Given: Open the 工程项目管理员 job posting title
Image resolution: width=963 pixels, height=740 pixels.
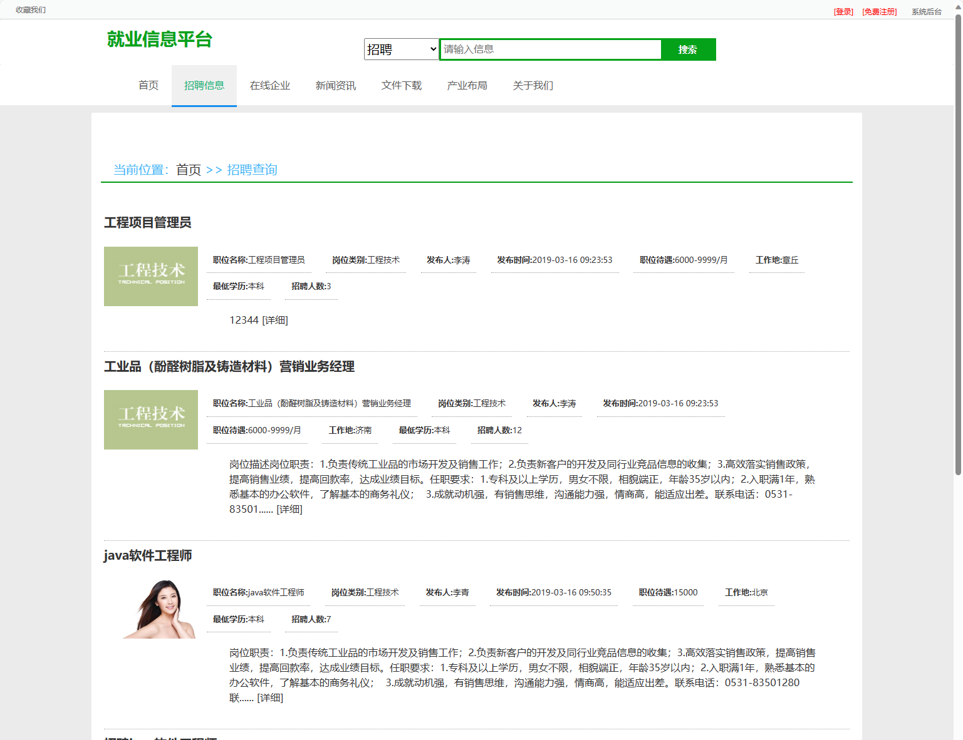Looking at the screenshot, I should [x=148, y=222].
